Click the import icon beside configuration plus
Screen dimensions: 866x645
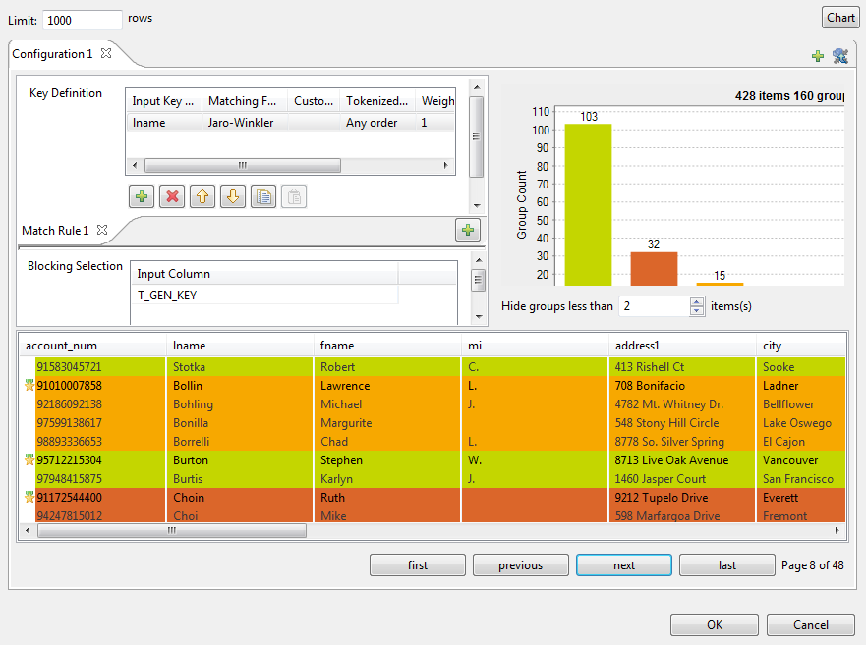click(839, 56)
